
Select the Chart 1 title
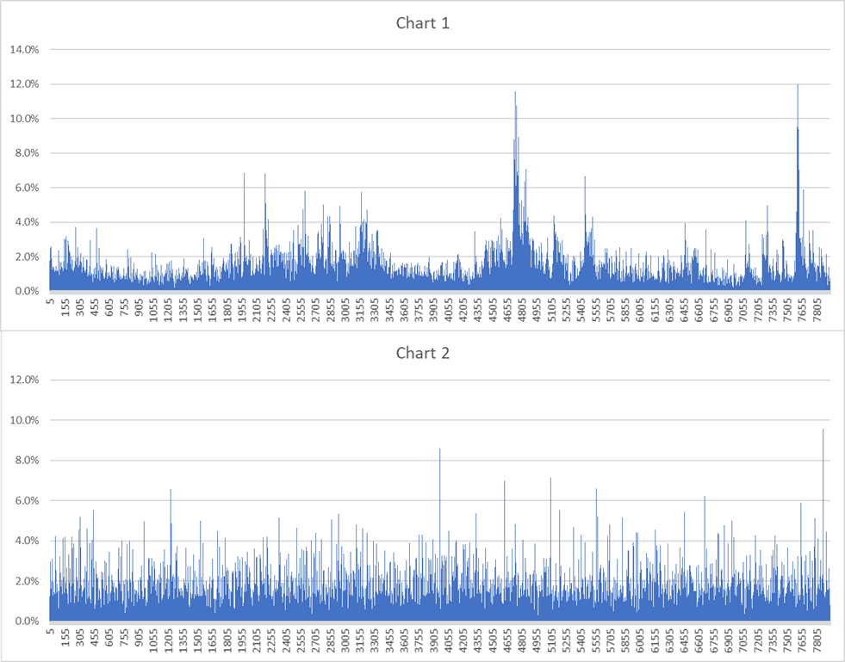pyautogui.click(x=422, y=23)
